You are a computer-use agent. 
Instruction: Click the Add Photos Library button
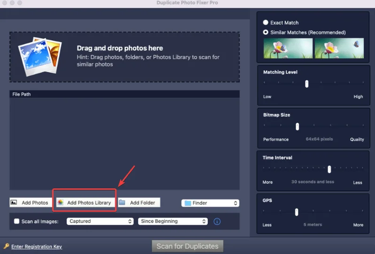pyautogui.click(x=85, y=202)
